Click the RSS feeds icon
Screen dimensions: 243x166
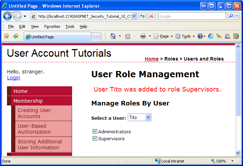(x=128, y=37)
